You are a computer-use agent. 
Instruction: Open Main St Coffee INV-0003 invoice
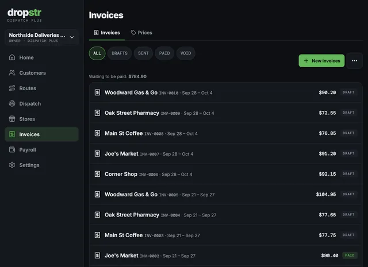click(226, 235)
